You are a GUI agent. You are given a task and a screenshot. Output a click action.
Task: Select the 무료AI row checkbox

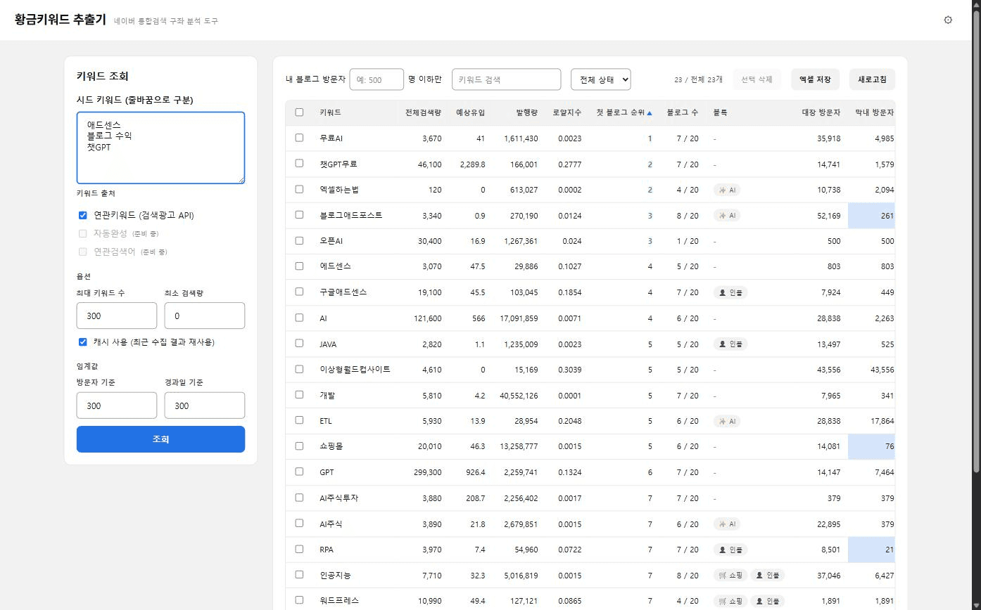[x=300, y=138]
